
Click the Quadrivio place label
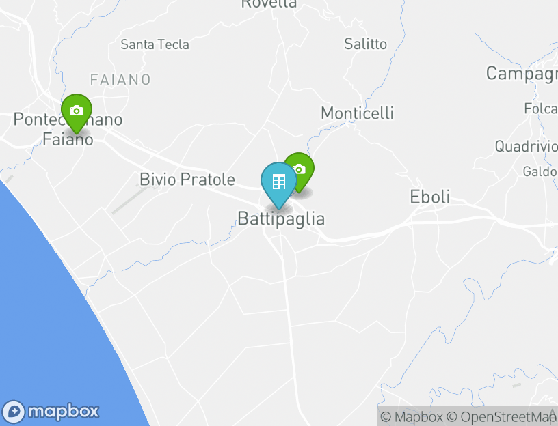527,146
